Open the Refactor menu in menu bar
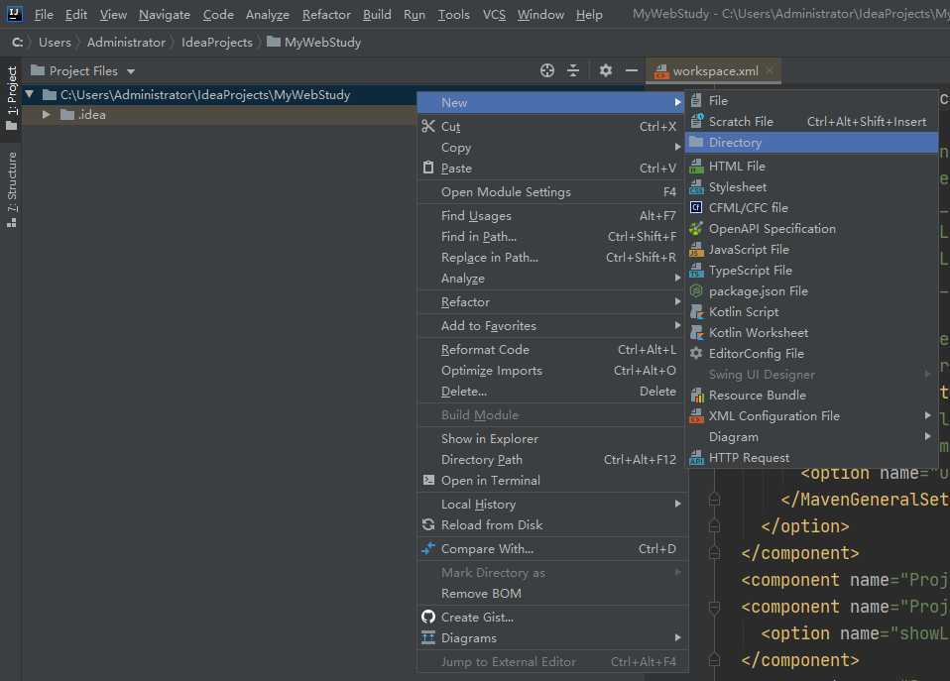 click(326, 15)
